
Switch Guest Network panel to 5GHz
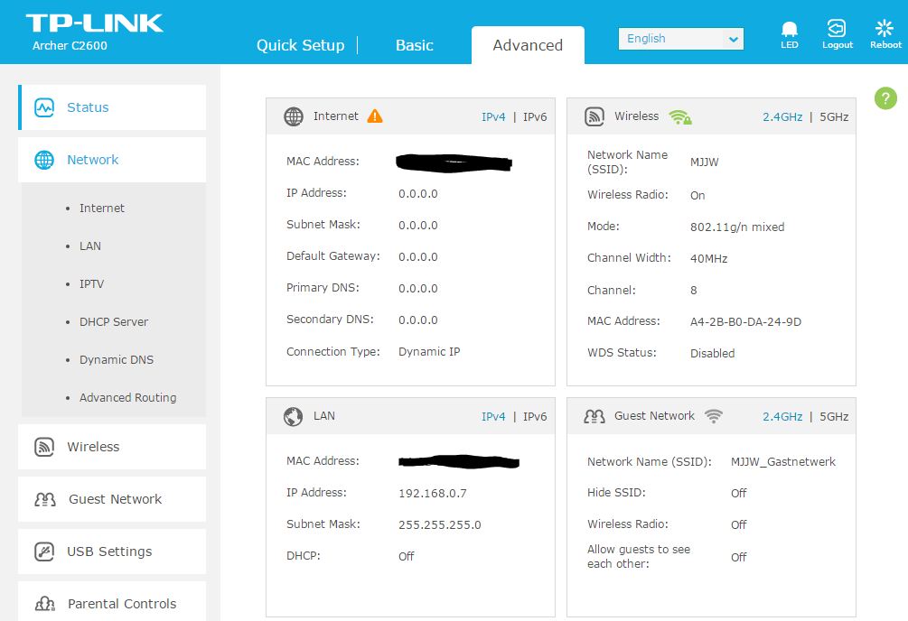click(833, 417)
